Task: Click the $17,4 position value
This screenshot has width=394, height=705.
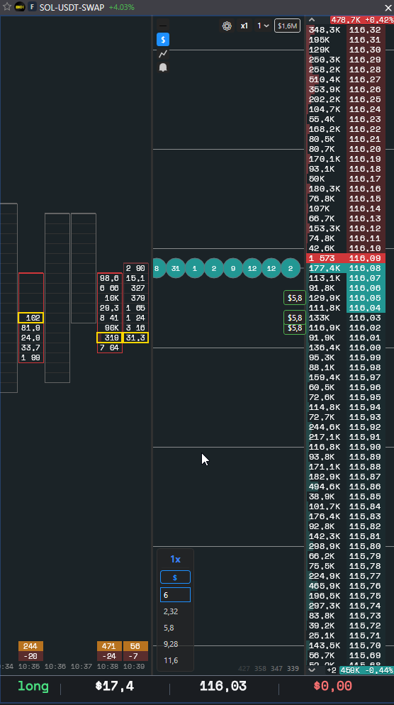Action: tap(115, 686)
